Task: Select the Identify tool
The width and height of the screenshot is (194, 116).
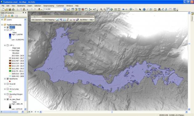Action: (144, 9)
